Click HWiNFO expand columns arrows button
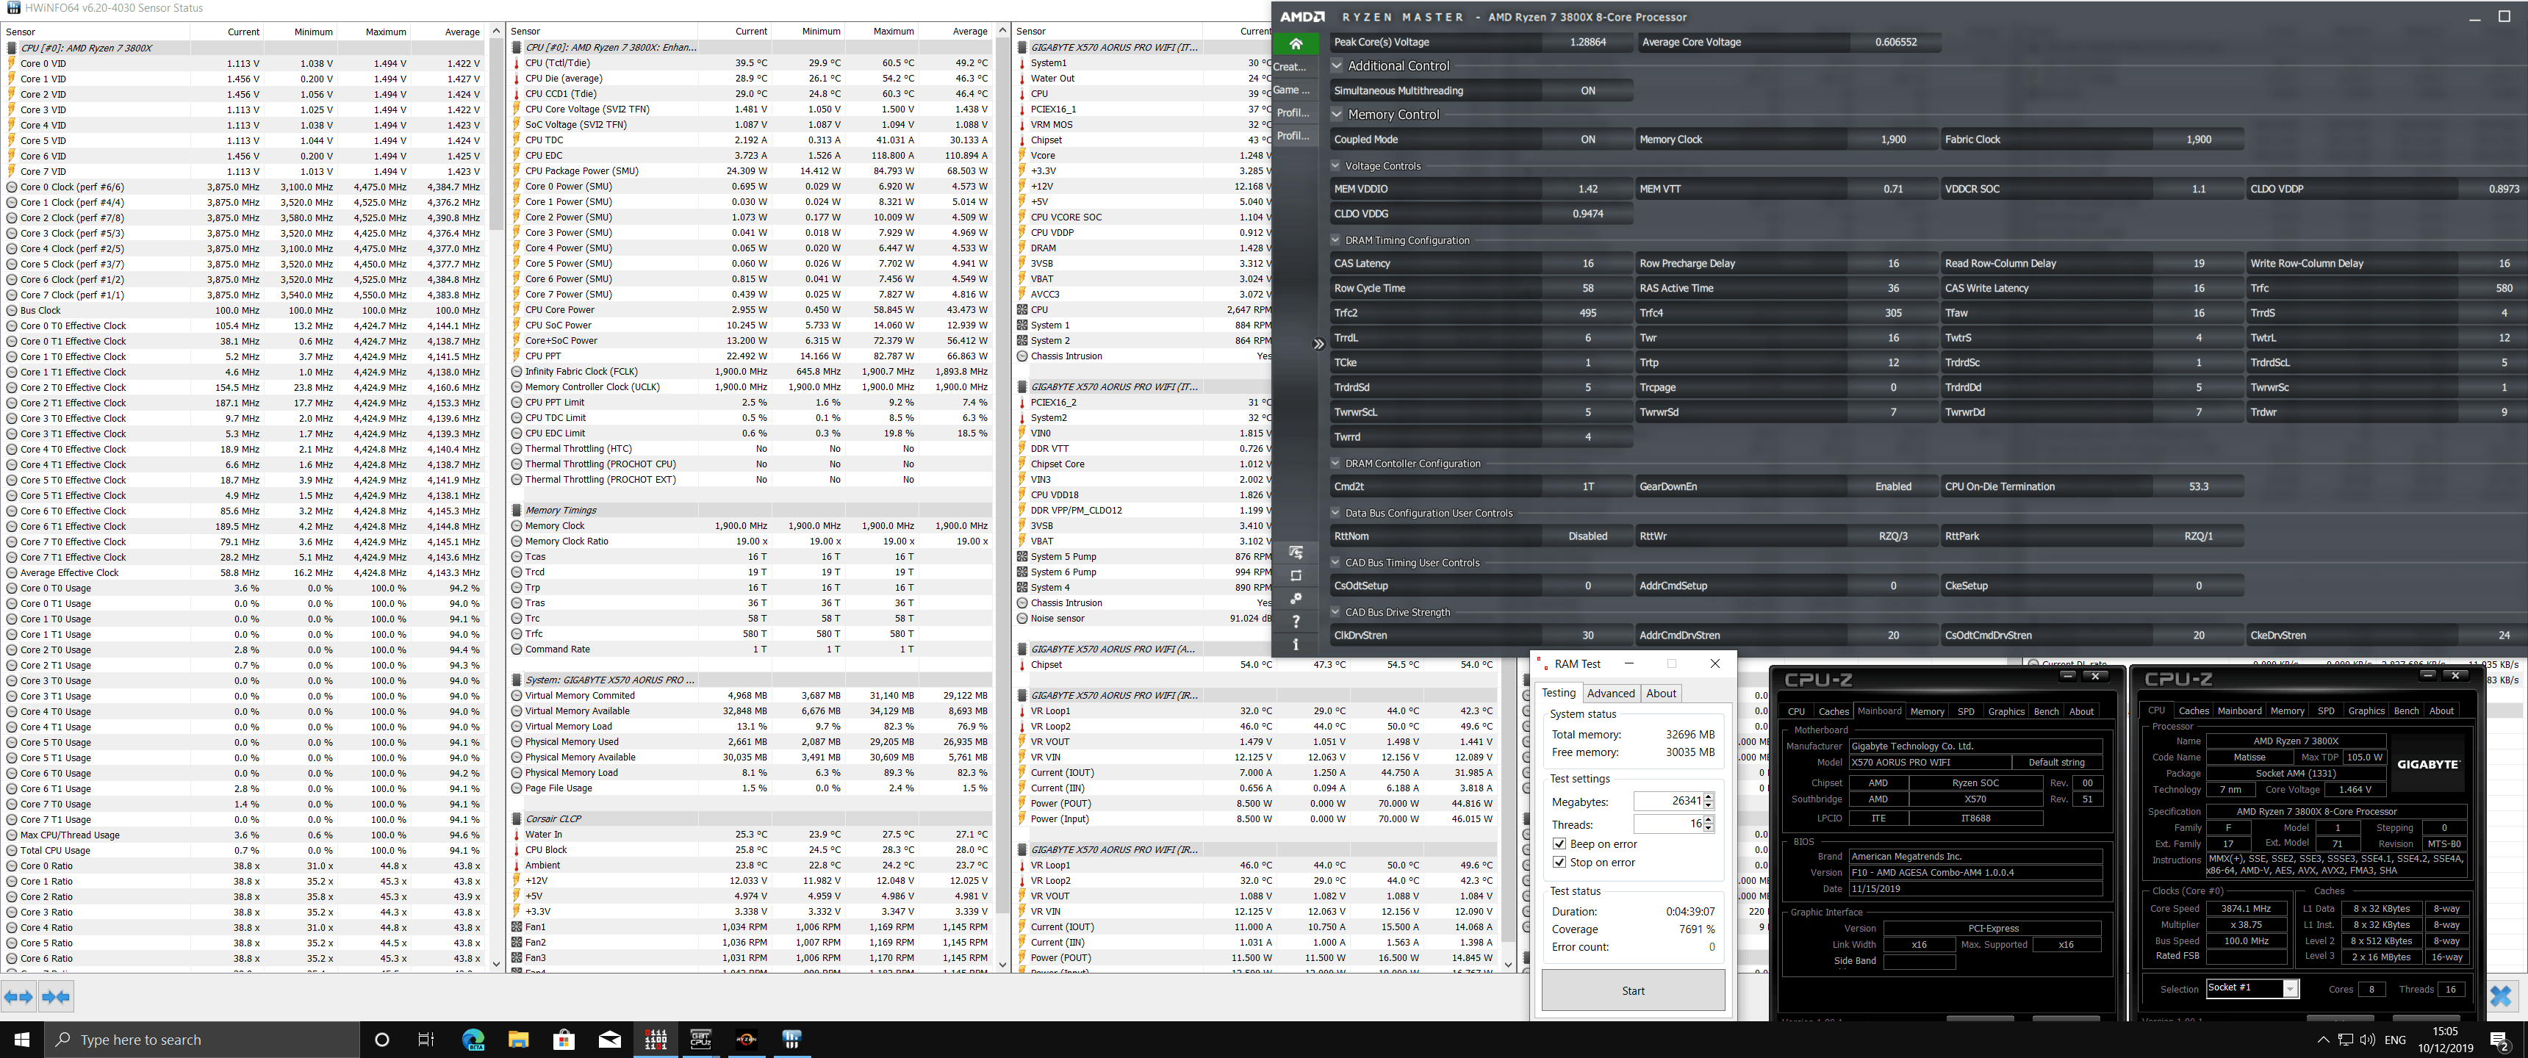 pyautogui.click(x=18, y=997)
